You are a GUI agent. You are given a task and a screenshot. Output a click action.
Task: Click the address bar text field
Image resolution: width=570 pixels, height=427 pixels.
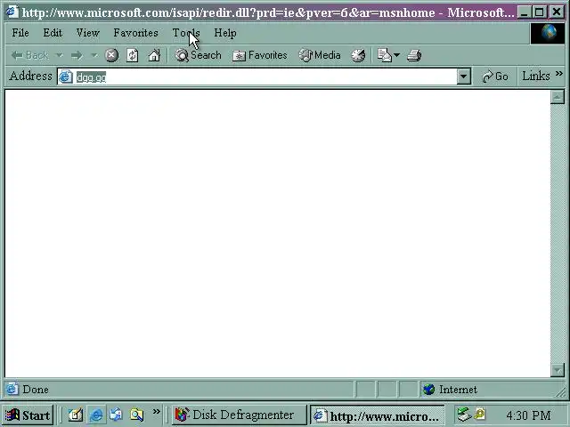(265, 77)
